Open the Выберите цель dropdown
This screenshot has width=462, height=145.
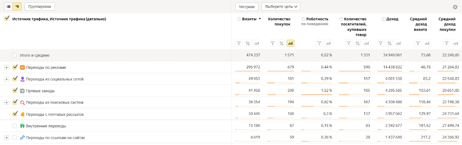pos(281,7)
